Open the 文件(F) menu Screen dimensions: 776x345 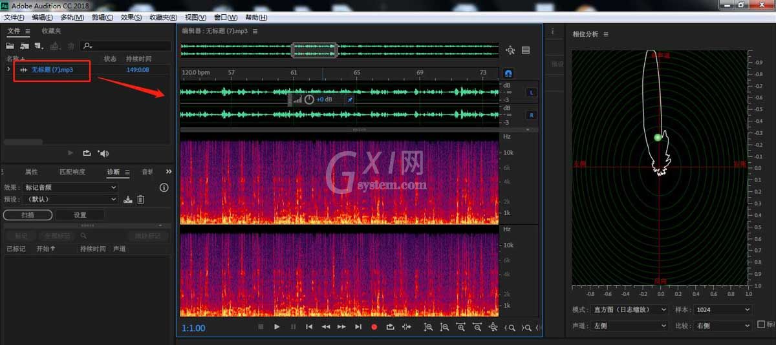coord(14,17)
